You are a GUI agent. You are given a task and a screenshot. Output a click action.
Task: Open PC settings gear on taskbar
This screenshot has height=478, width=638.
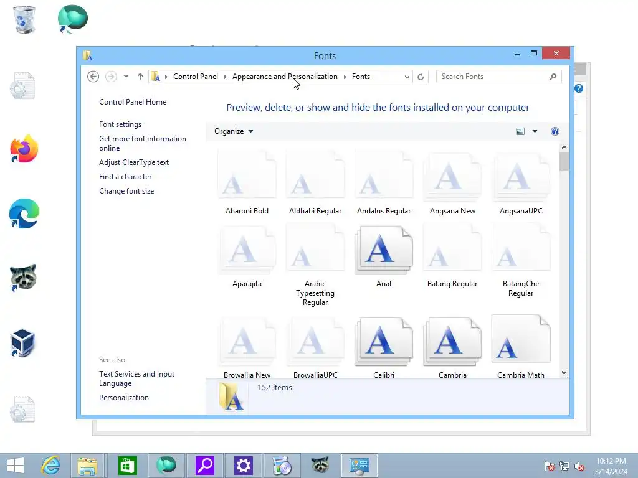click(x=244, y=466)
